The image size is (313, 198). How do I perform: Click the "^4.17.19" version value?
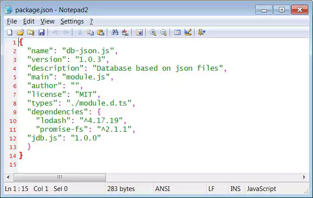point(101,120)
